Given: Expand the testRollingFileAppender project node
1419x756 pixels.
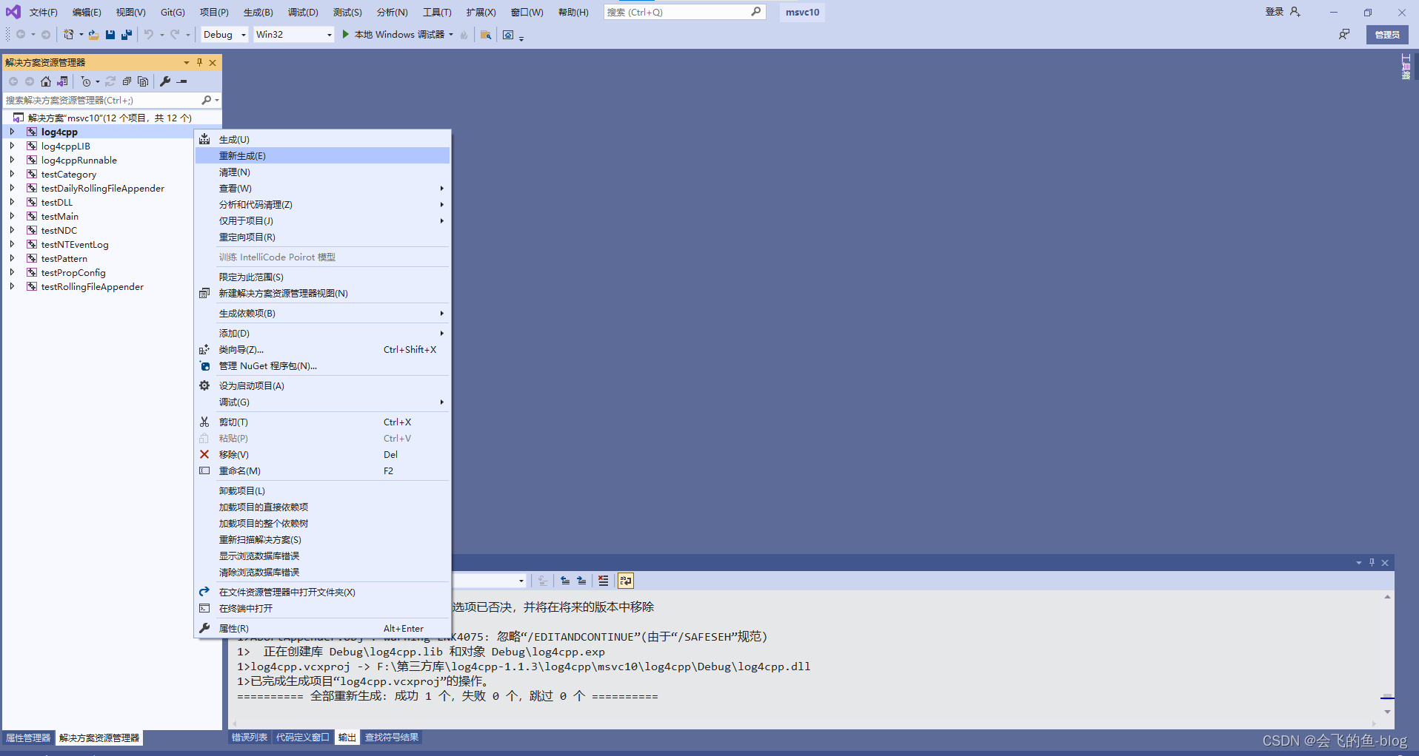Looking at the screenshot, I should click(12, 286).
